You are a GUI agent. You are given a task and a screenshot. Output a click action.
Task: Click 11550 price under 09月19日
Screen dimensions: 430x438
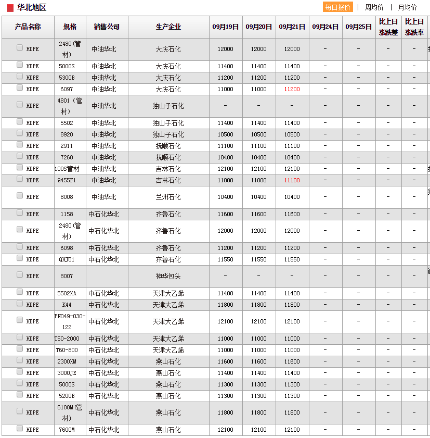225,259
